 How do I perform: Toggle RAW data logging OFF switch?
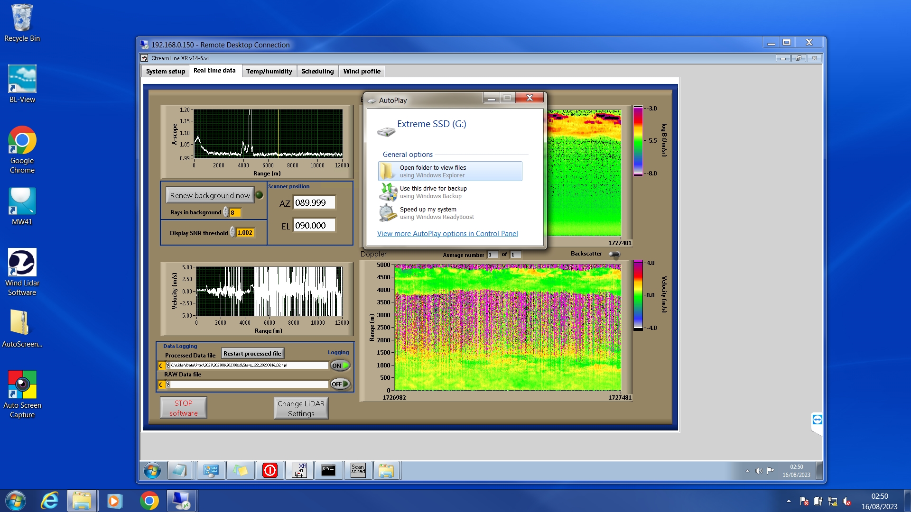[x=340, y=384]
